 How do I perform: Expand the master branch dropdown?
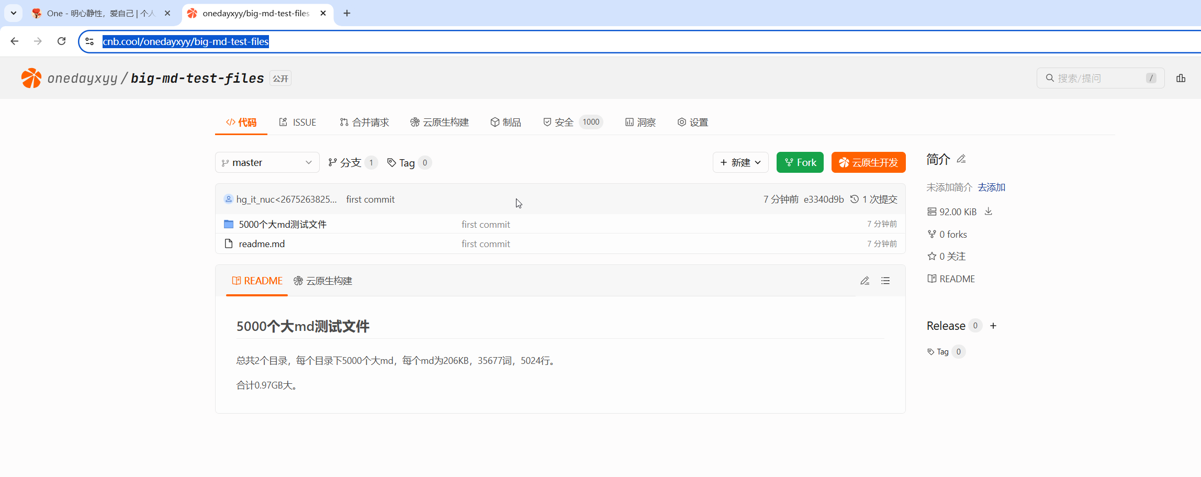(267, 163)
